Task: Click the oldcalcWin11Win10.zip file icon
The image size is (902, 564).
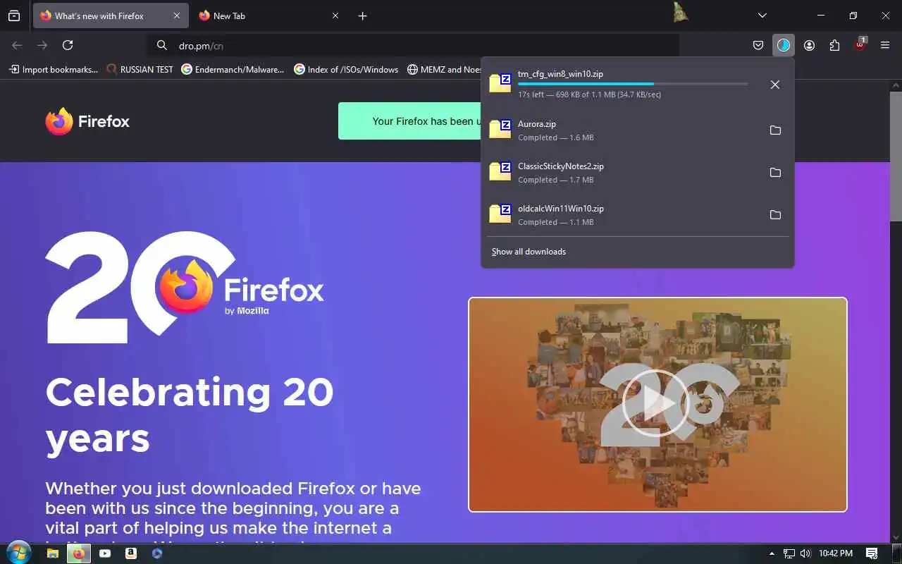Action: [500, 213]
